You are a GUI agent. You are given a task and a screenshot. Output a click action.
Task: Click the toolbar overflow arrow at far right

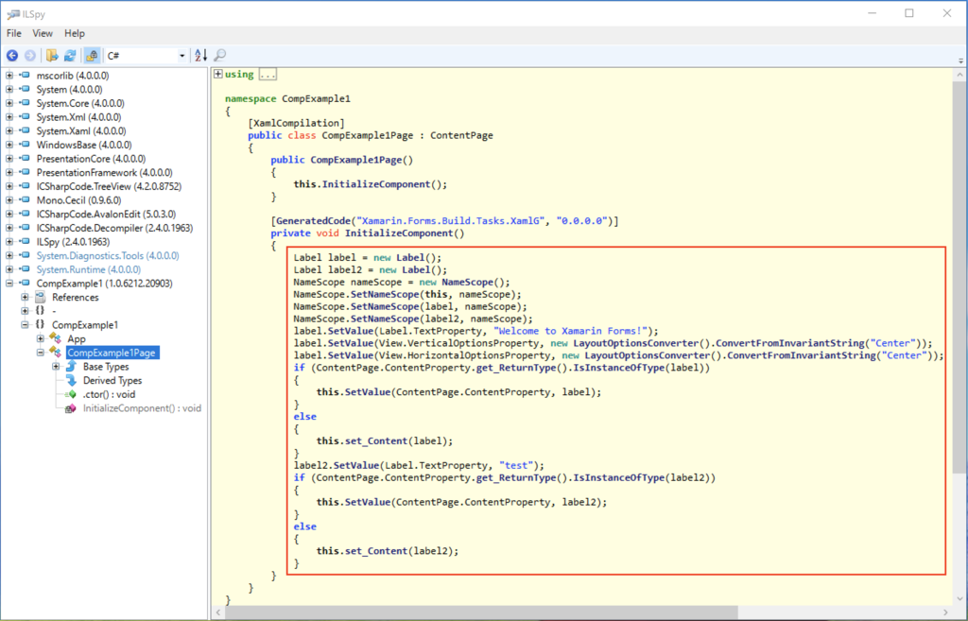960,60
